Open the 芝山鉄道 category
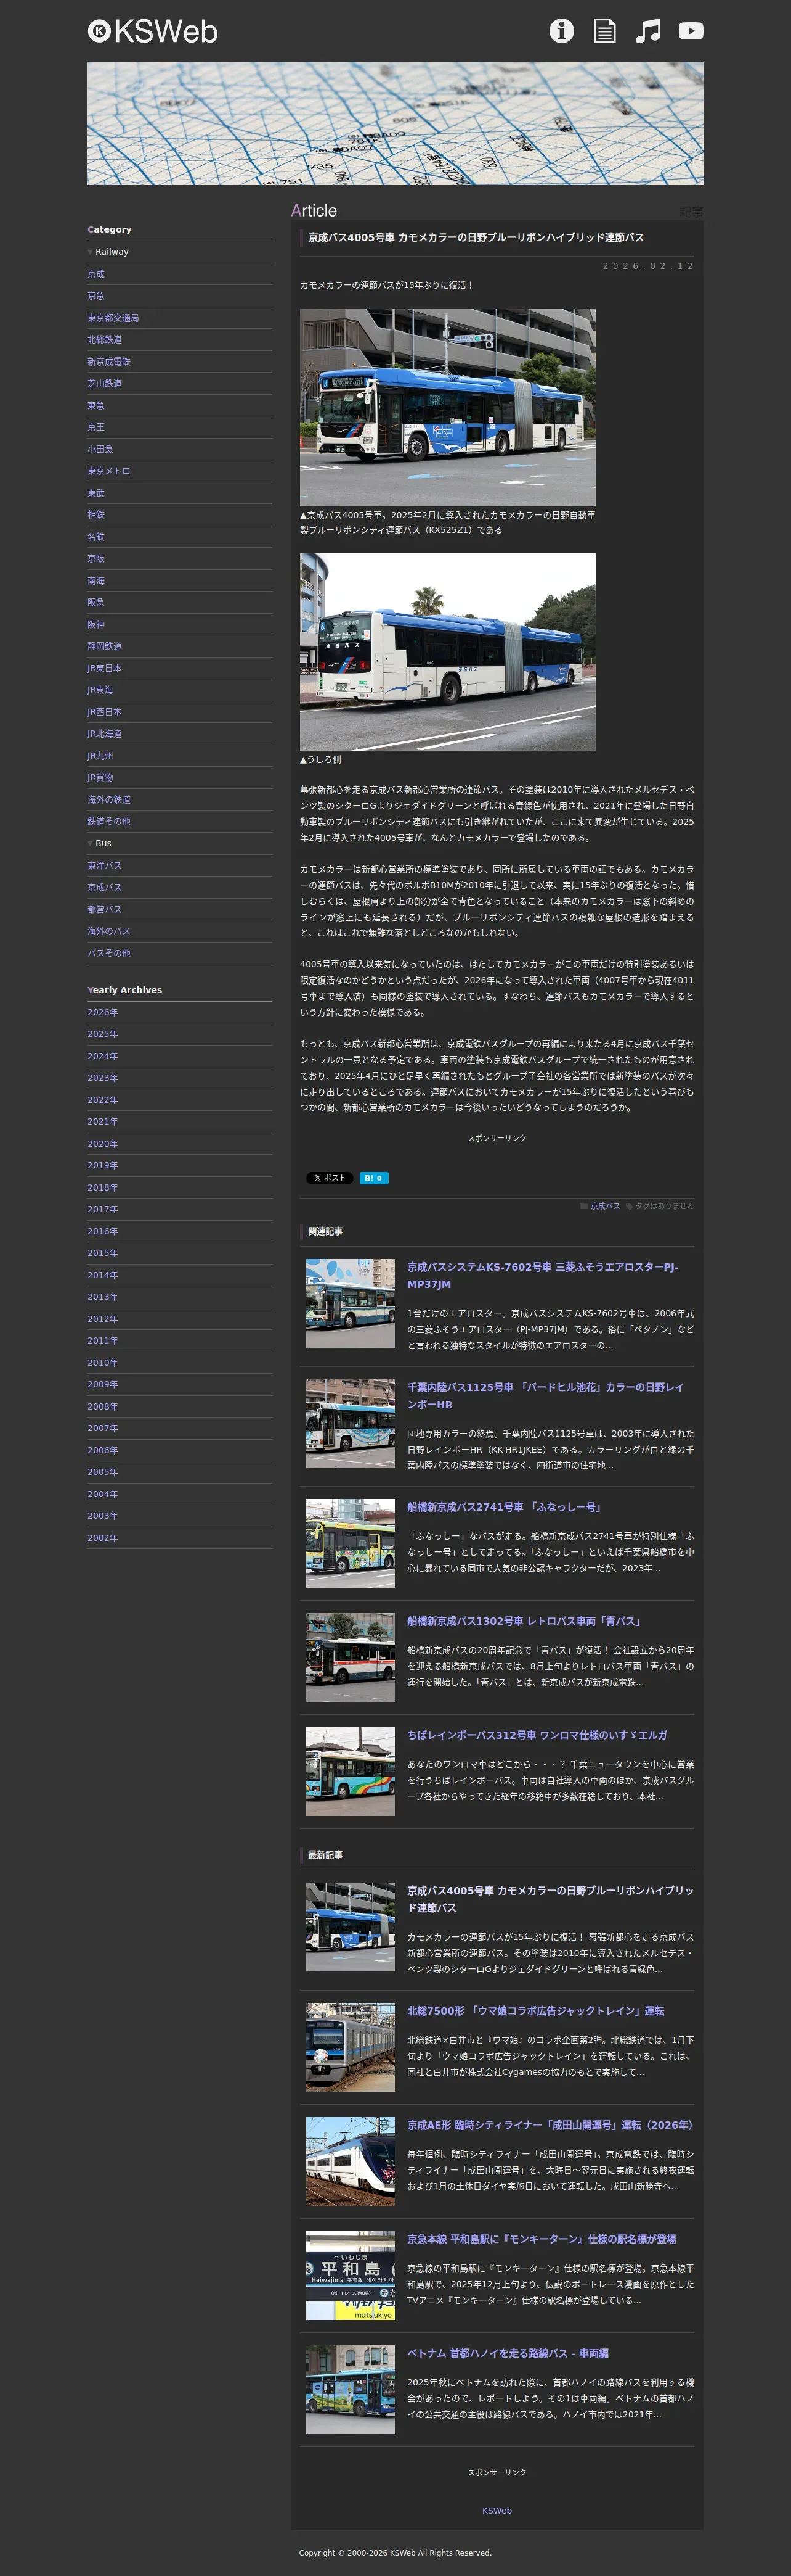791x2576 pixels. pos(105,383)
